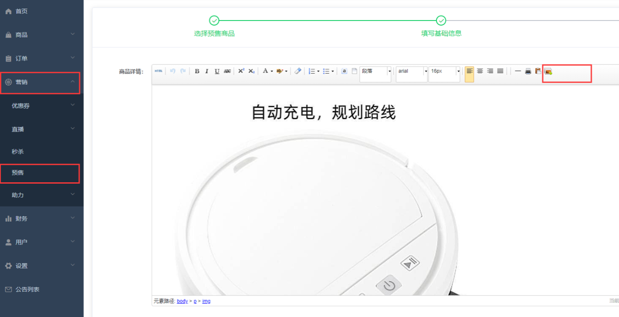Expand the 用户 sidebar menu
Image resolution: width=619 pixels, height=317 pixels.
coord(42,242)
